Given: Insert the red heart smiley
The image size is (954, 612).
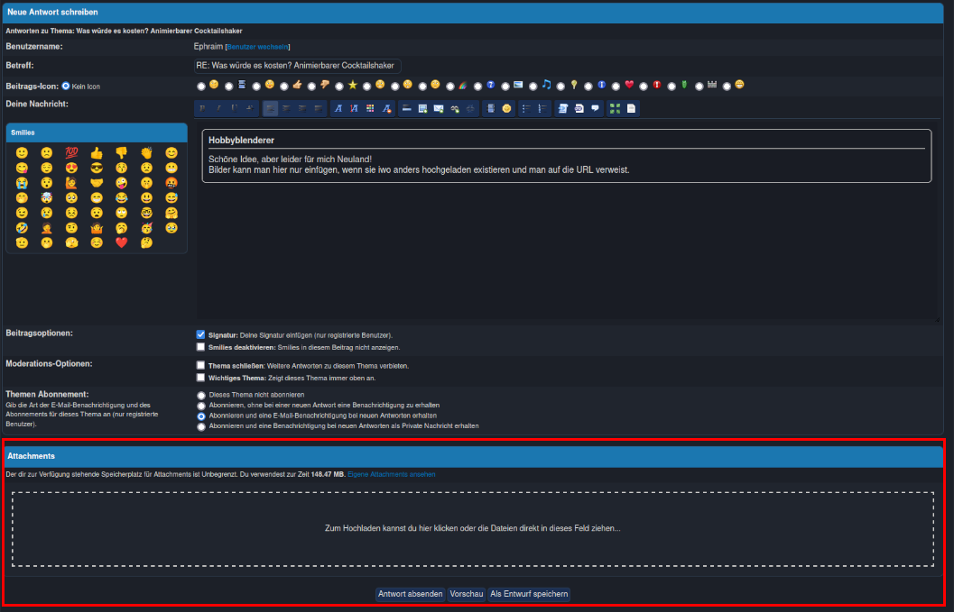Looking at the screenshot, I should [x=122, y=242].
